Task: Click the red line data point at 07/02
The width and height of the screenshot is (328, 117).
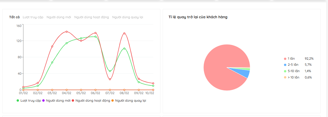Action: 110,79
